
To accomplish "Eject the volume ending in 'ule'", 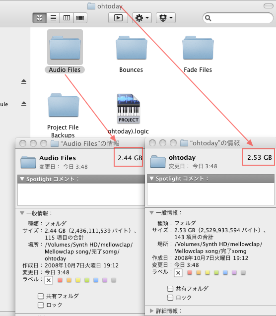I will coord(24,104).
